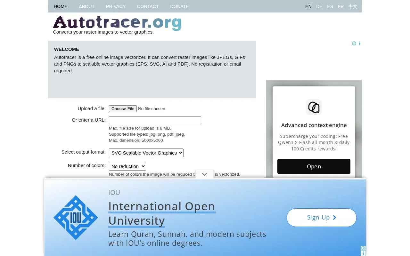Image resolution: width=410 pixels, height=256 pixels.
Task: Go to the HOME menu item
Action: coord(61,6)
